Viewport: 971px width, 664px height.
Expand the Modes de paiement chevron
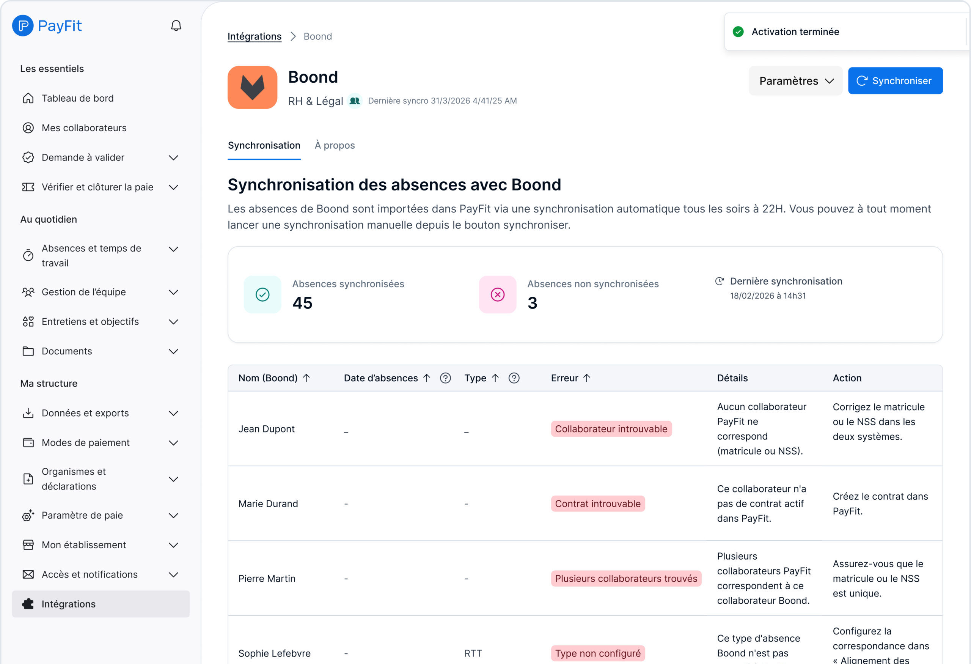[x=173, y=443]
